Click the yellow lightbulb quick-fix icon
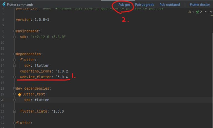This screenshot has width=213, height=128. click(19, 95)
